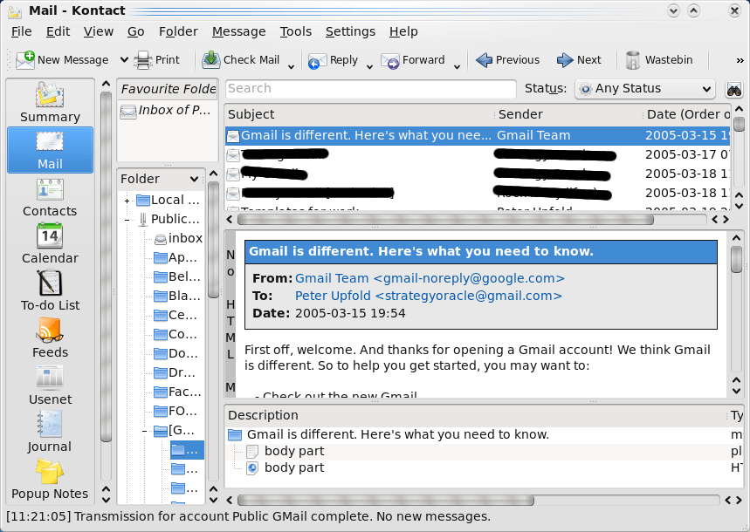Click folder tree vertical scrollbar
Image resolution: width=750 pixels, height=532 pixels.
(213, 239)
